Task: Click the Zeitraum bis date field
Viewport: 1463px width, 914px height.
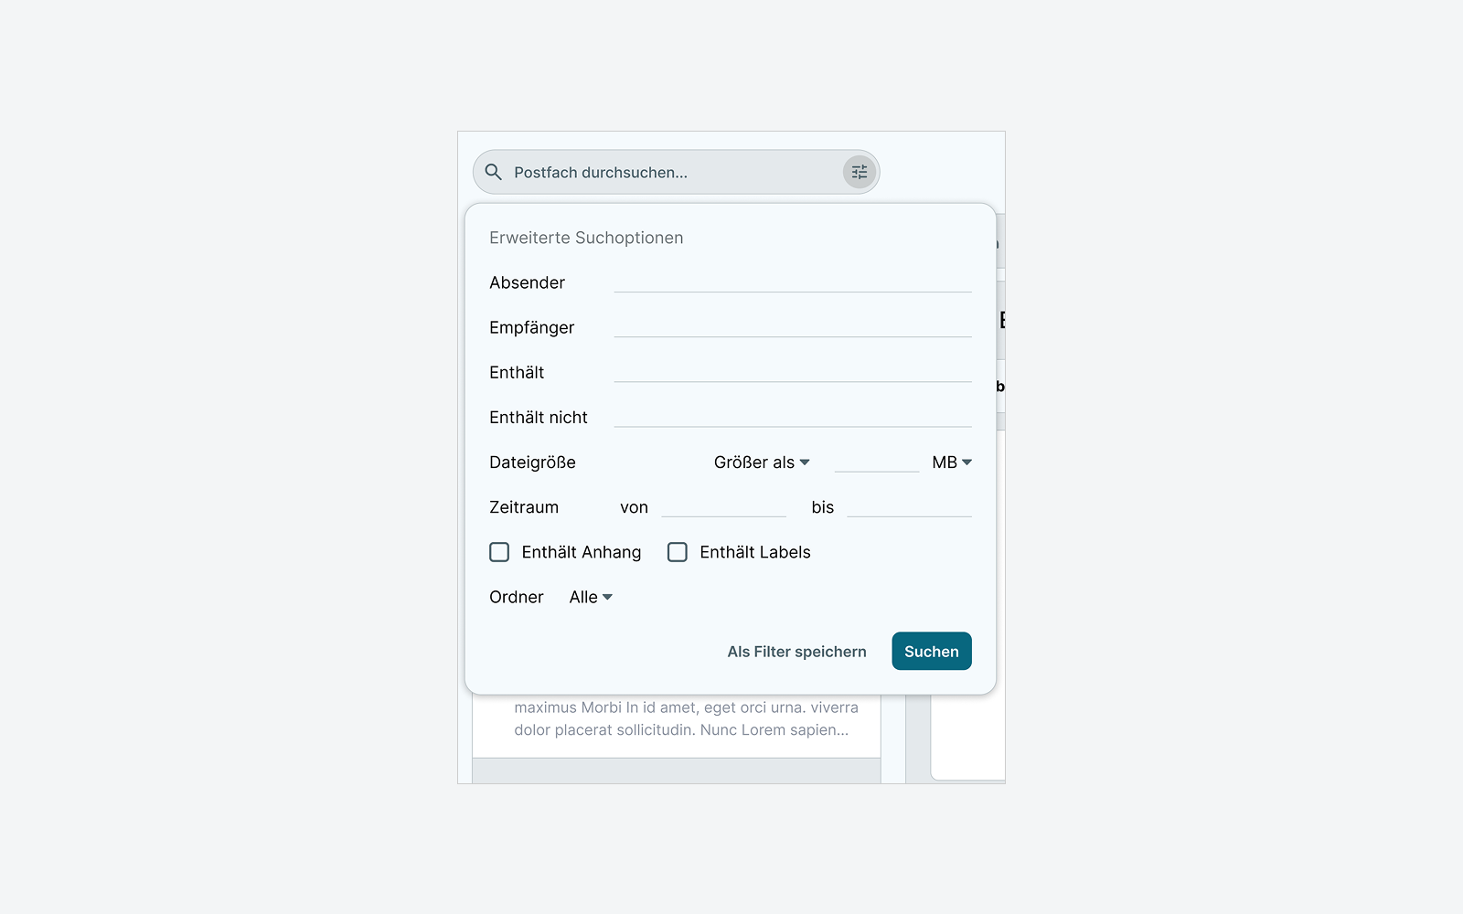Action: [x=910, y=506]
